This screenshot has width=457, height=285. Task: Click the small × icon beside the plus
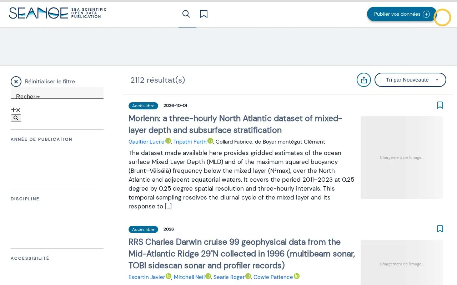click(18, 110)
